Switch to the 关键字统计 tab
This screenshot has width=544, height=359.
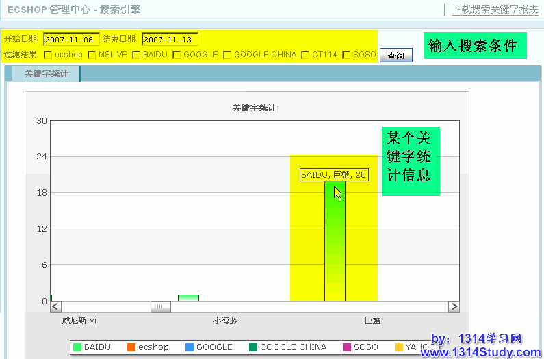click(46, 74)
